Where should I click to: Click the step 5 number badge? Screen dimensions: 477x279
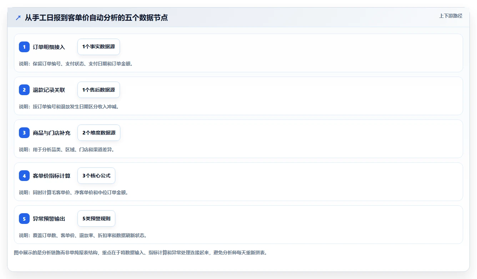[x=24, y=219]
